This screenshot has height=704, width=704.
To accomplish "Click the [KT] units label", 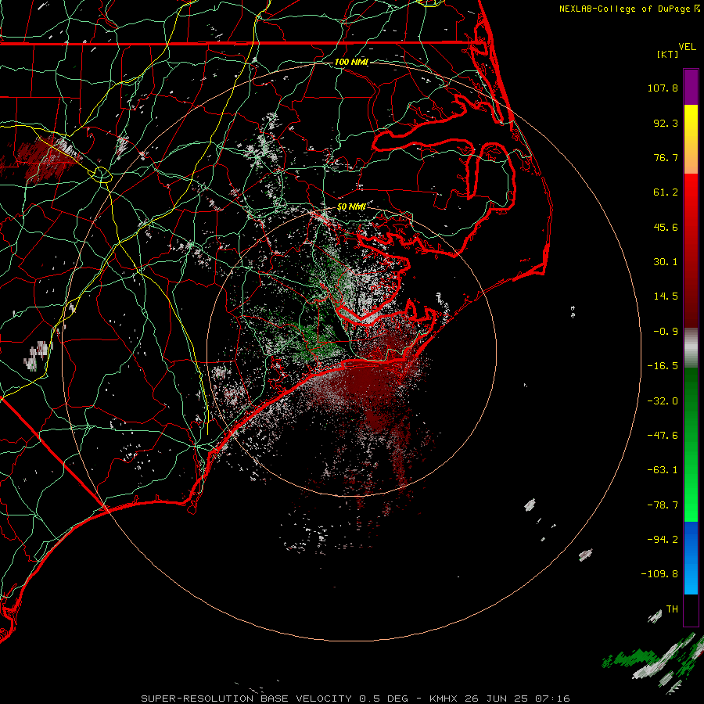I will coord(668,54).
